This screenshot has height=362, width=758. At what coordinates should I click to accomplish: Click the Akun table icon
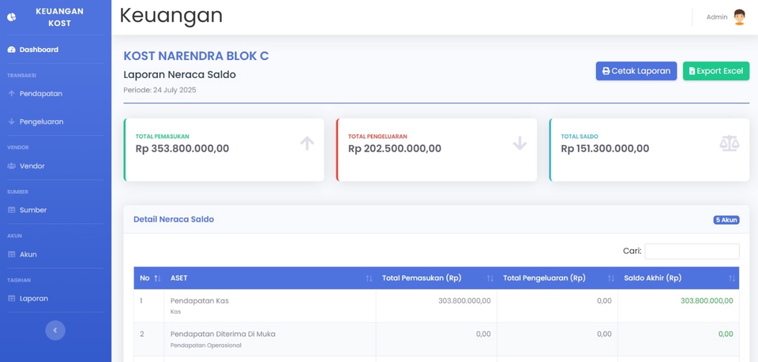pos(12,255)
